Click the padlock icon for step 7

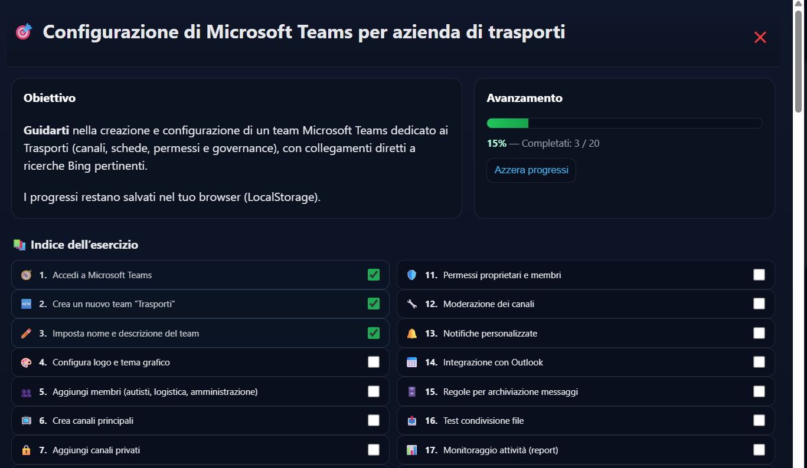pyautogui.click(x=26, y=450)
